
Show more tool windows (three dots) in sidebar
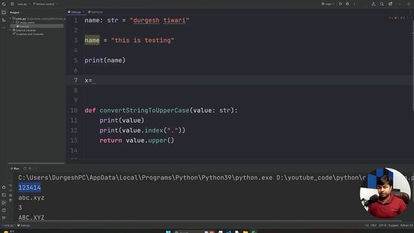[4, 27]
